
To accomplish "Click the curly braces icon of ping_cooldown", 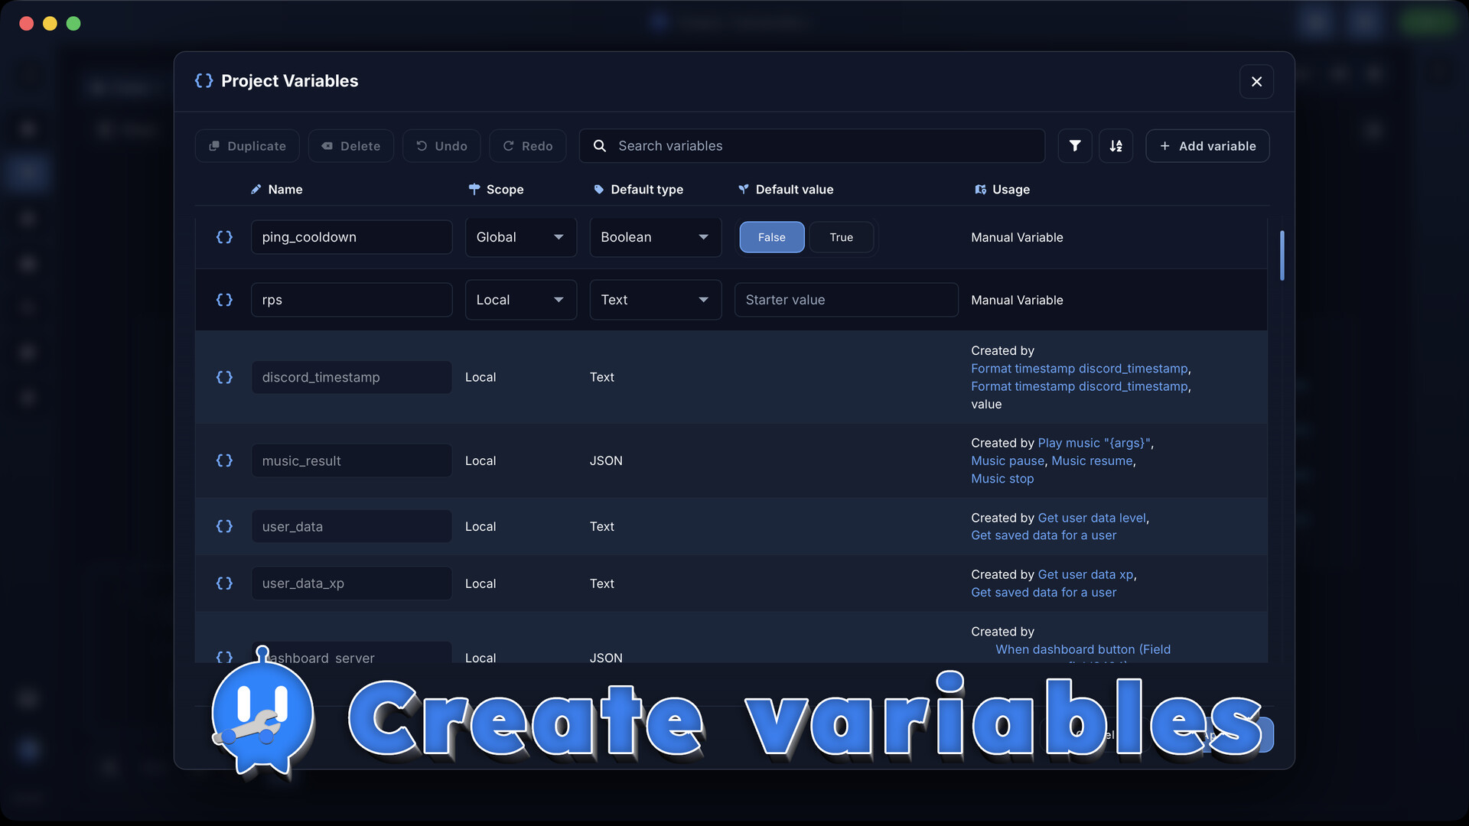I will [224, 237].
